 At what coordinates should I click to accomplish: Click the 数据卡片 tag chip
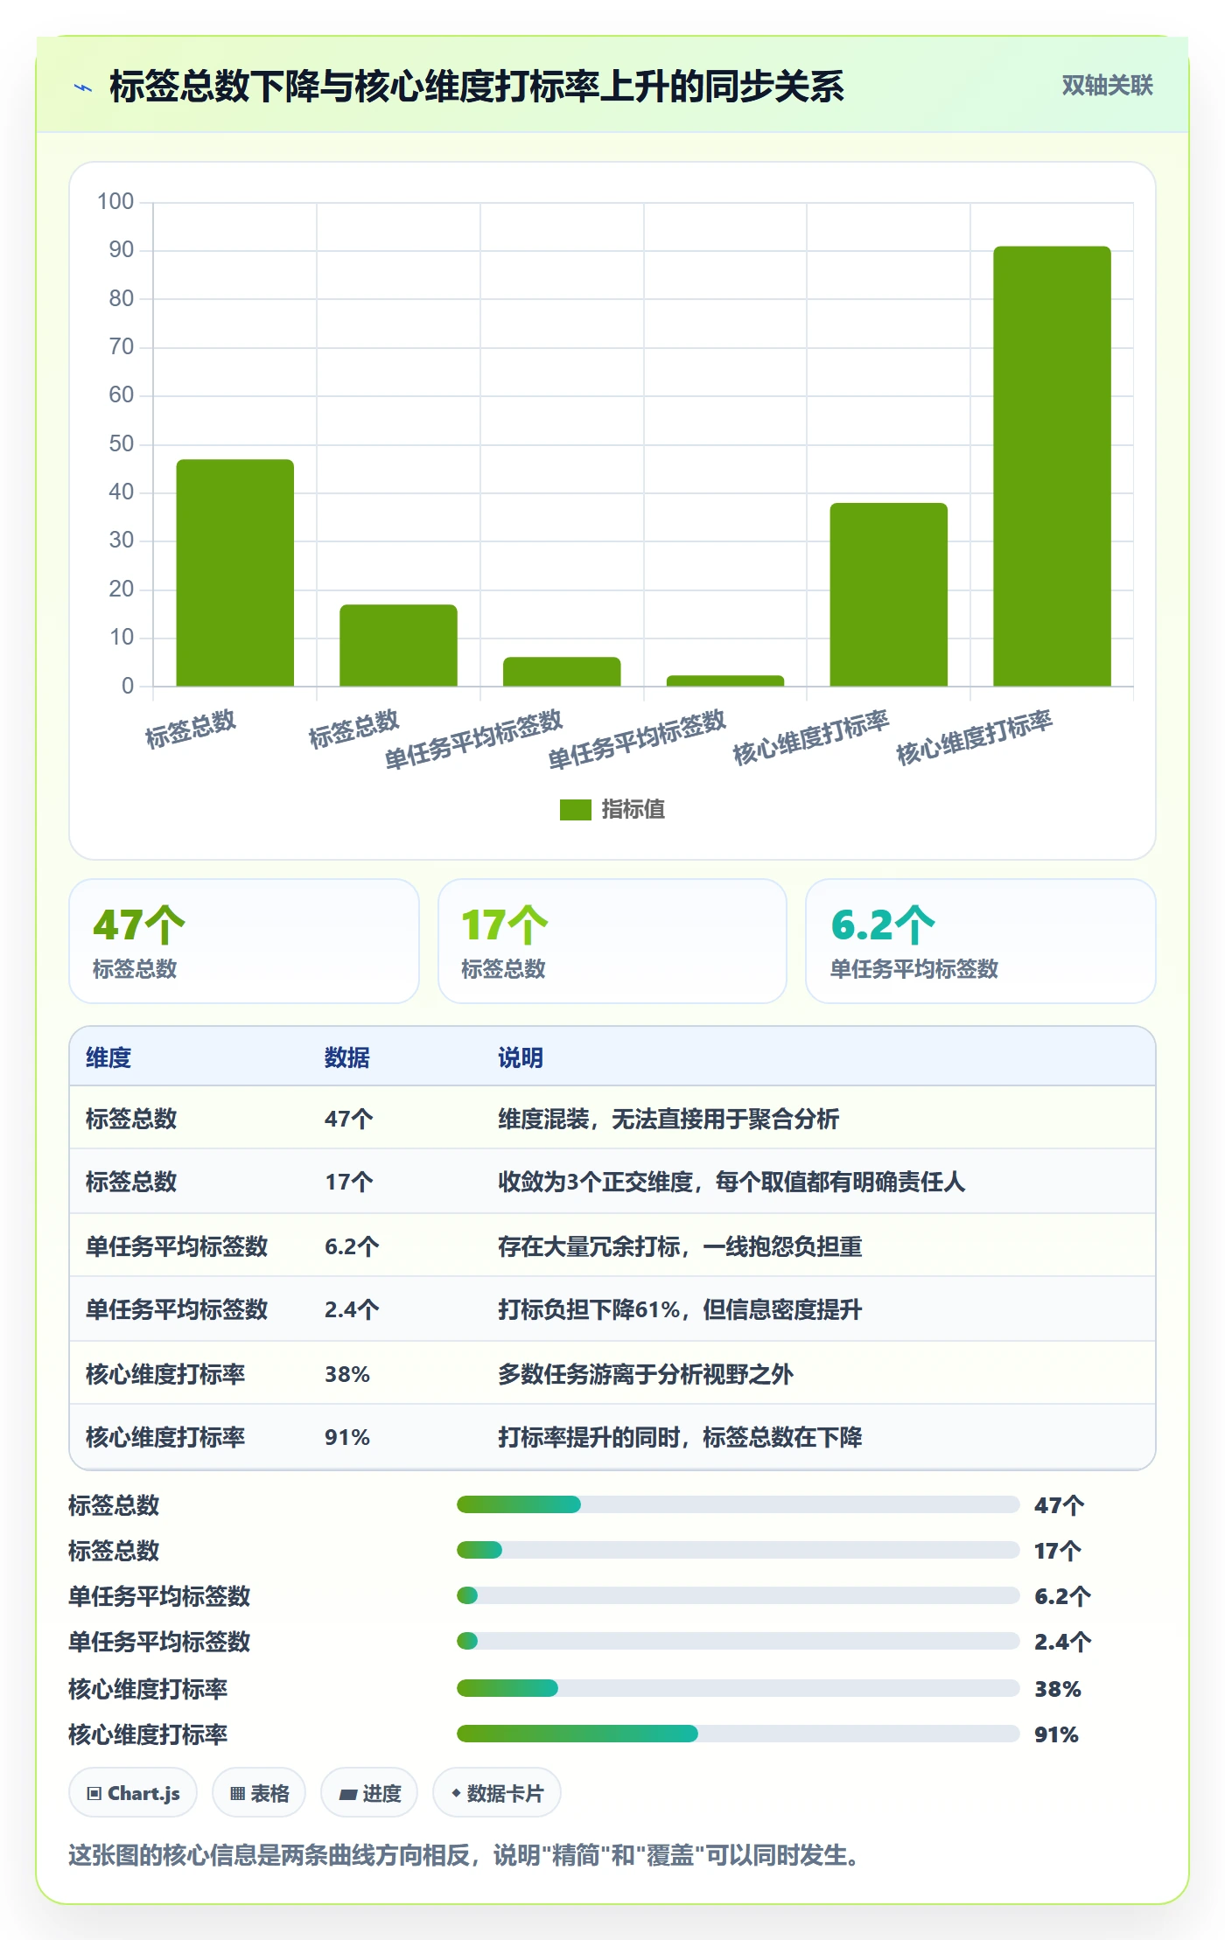point(497,1793)
